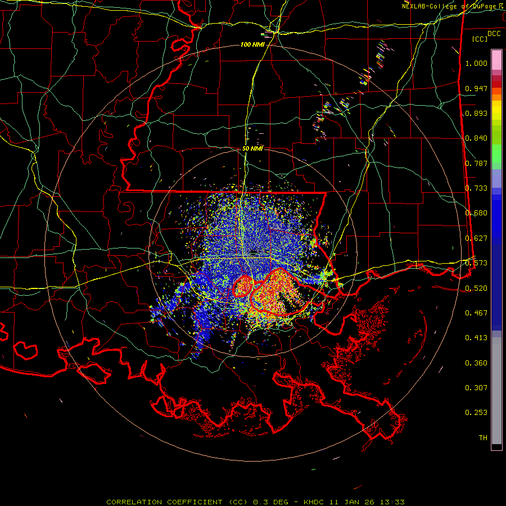Click the 1.000 value on the color scale
The height and width of the screenshot is (506, 506).
click(x=476, y=63)
